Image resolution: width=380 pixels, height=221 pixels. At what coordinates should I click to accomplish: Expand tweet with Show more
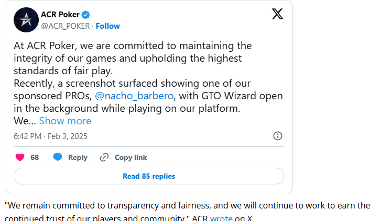click(65, 121)
